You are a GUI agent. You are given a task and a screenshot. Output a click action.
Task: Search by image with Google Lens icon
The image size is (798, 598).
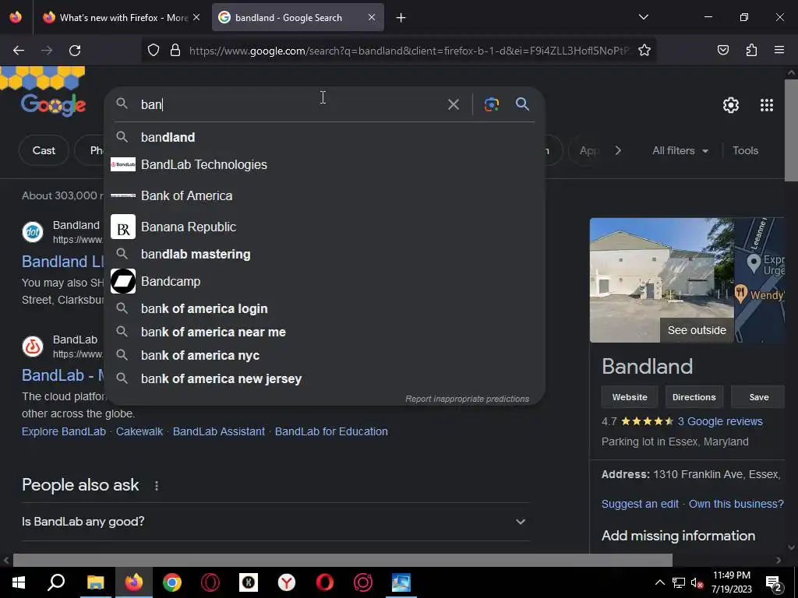point(492,104)
